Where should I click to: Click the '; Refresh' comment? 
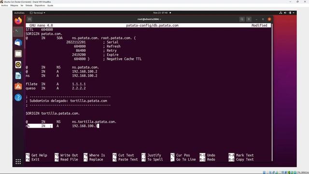tap(112, 46)
